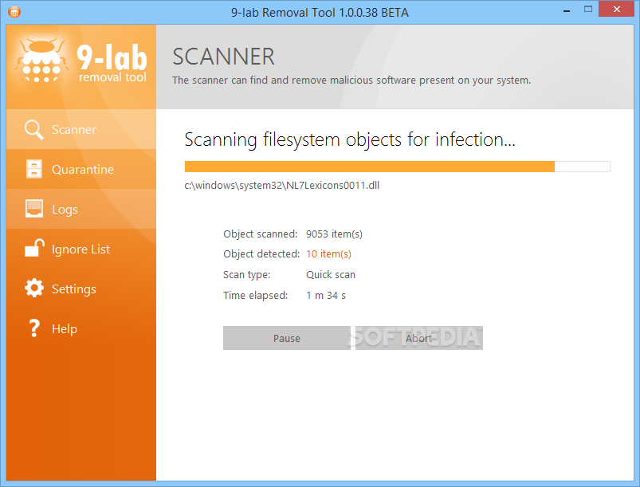Open the Scanner section
Viewport: 640px width, 487px height.
point(81,129)
